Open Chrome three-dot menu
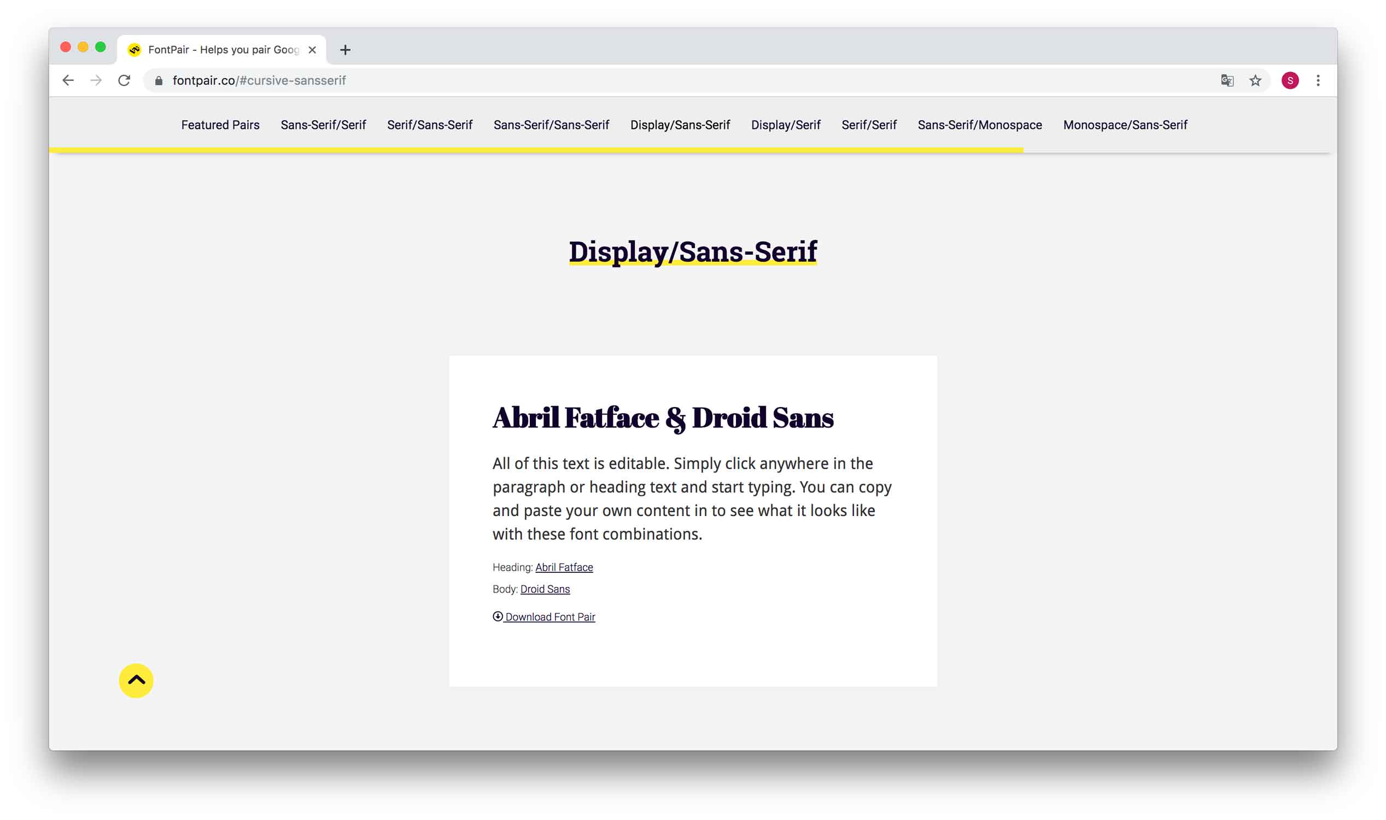The width and height of the screenshot is (1386, 820). [1318, 81]
